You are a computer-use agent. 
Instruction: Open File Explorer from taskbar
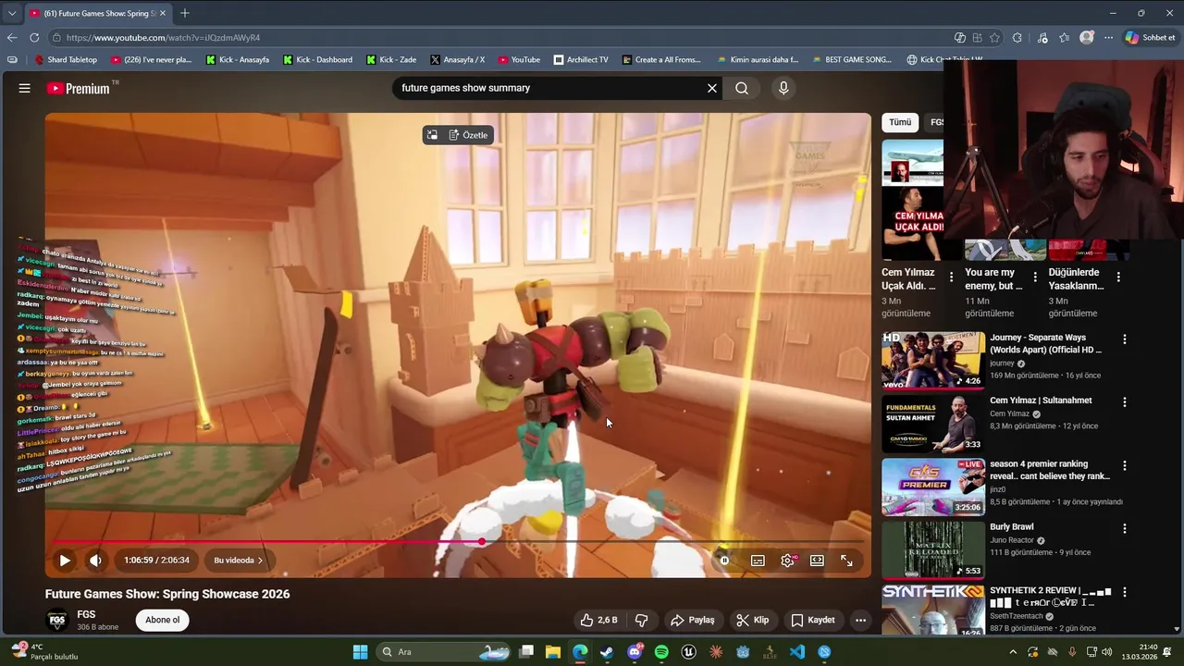click(x=553, y=652)
